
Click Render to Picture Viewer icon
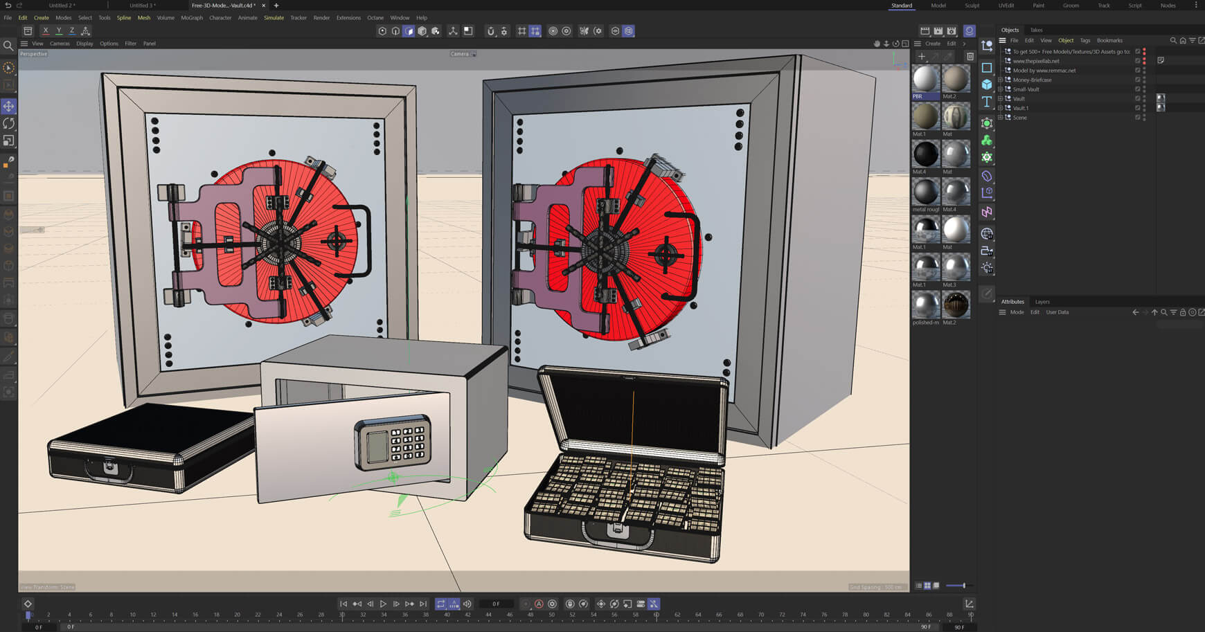(x=938, y=30)
